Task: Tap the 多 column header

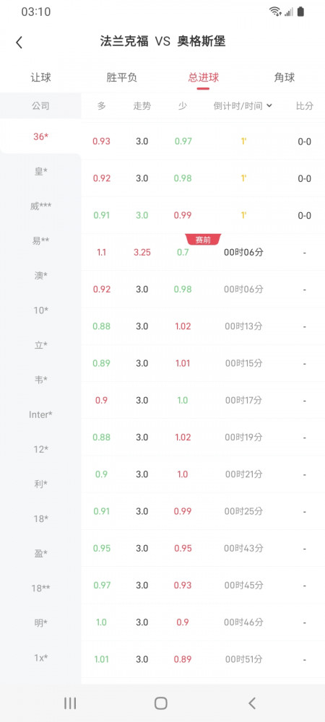Action: click(x=102, y=105)
